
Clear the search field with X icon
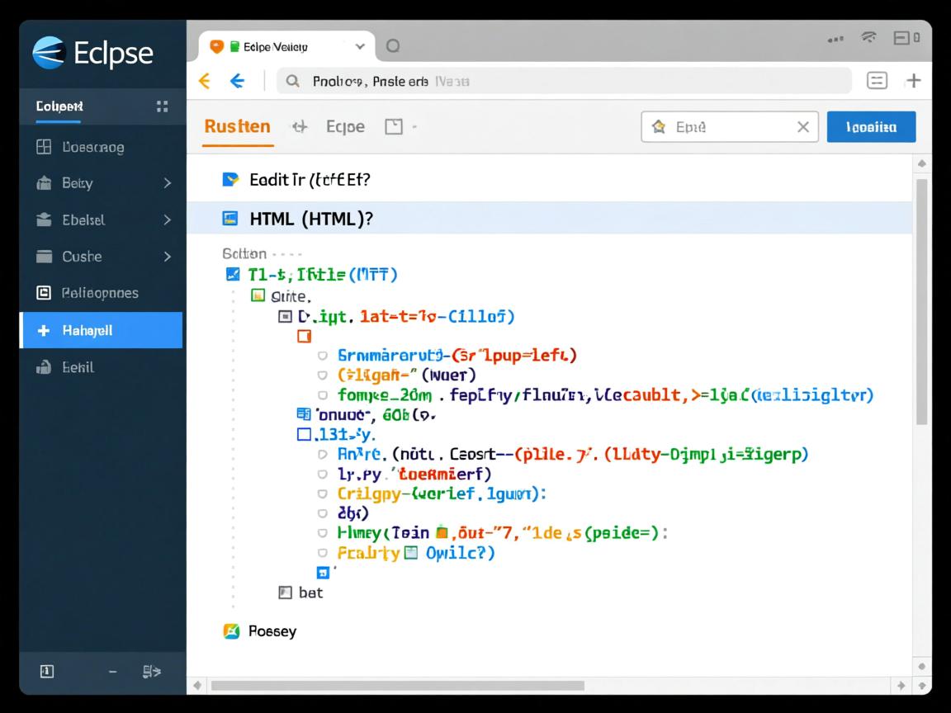pyautogui.click(x=802, y=127)
